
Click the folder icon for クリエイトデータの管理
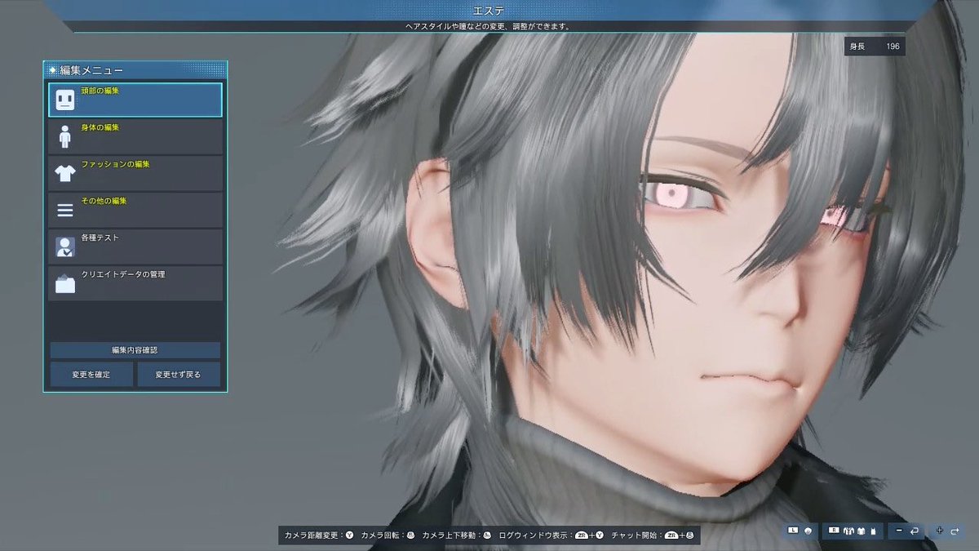coord(65,283)
